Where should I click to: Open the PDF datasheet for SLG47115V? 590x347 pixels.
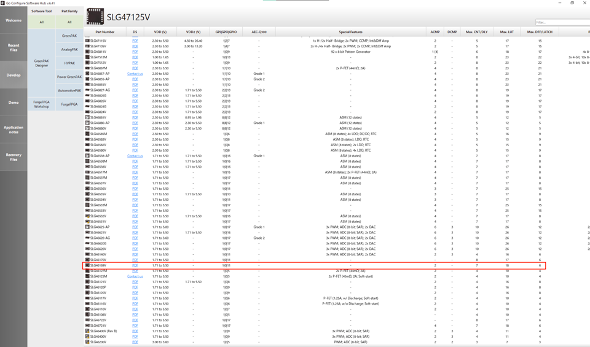[x=135, y=41]
